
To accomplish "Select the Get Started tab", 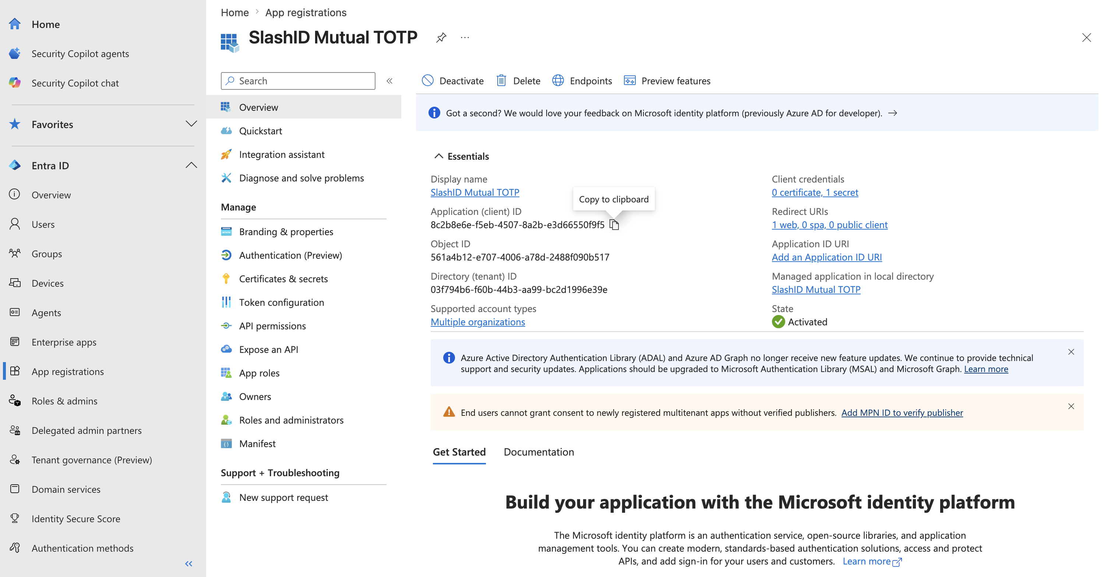I will [459, 452].
